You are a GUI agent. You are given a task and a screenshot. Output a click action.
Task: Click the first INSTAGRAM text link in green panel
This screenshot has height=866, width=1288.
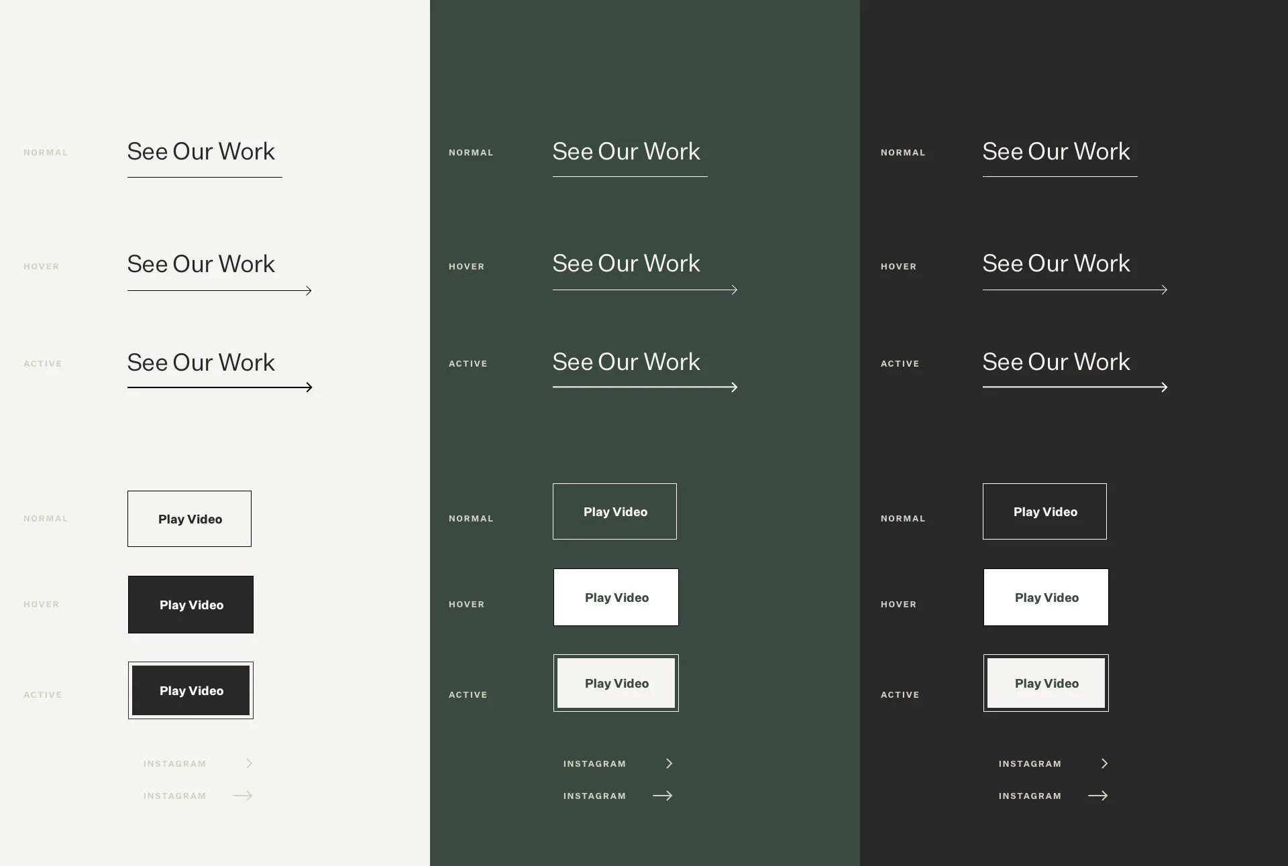(x=594, y=763)
